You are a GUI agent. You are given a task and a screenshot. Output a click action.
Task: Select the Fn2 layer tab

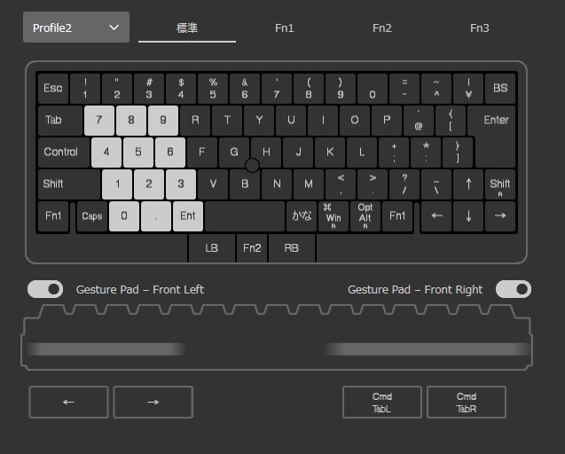[x=382, y=28]
